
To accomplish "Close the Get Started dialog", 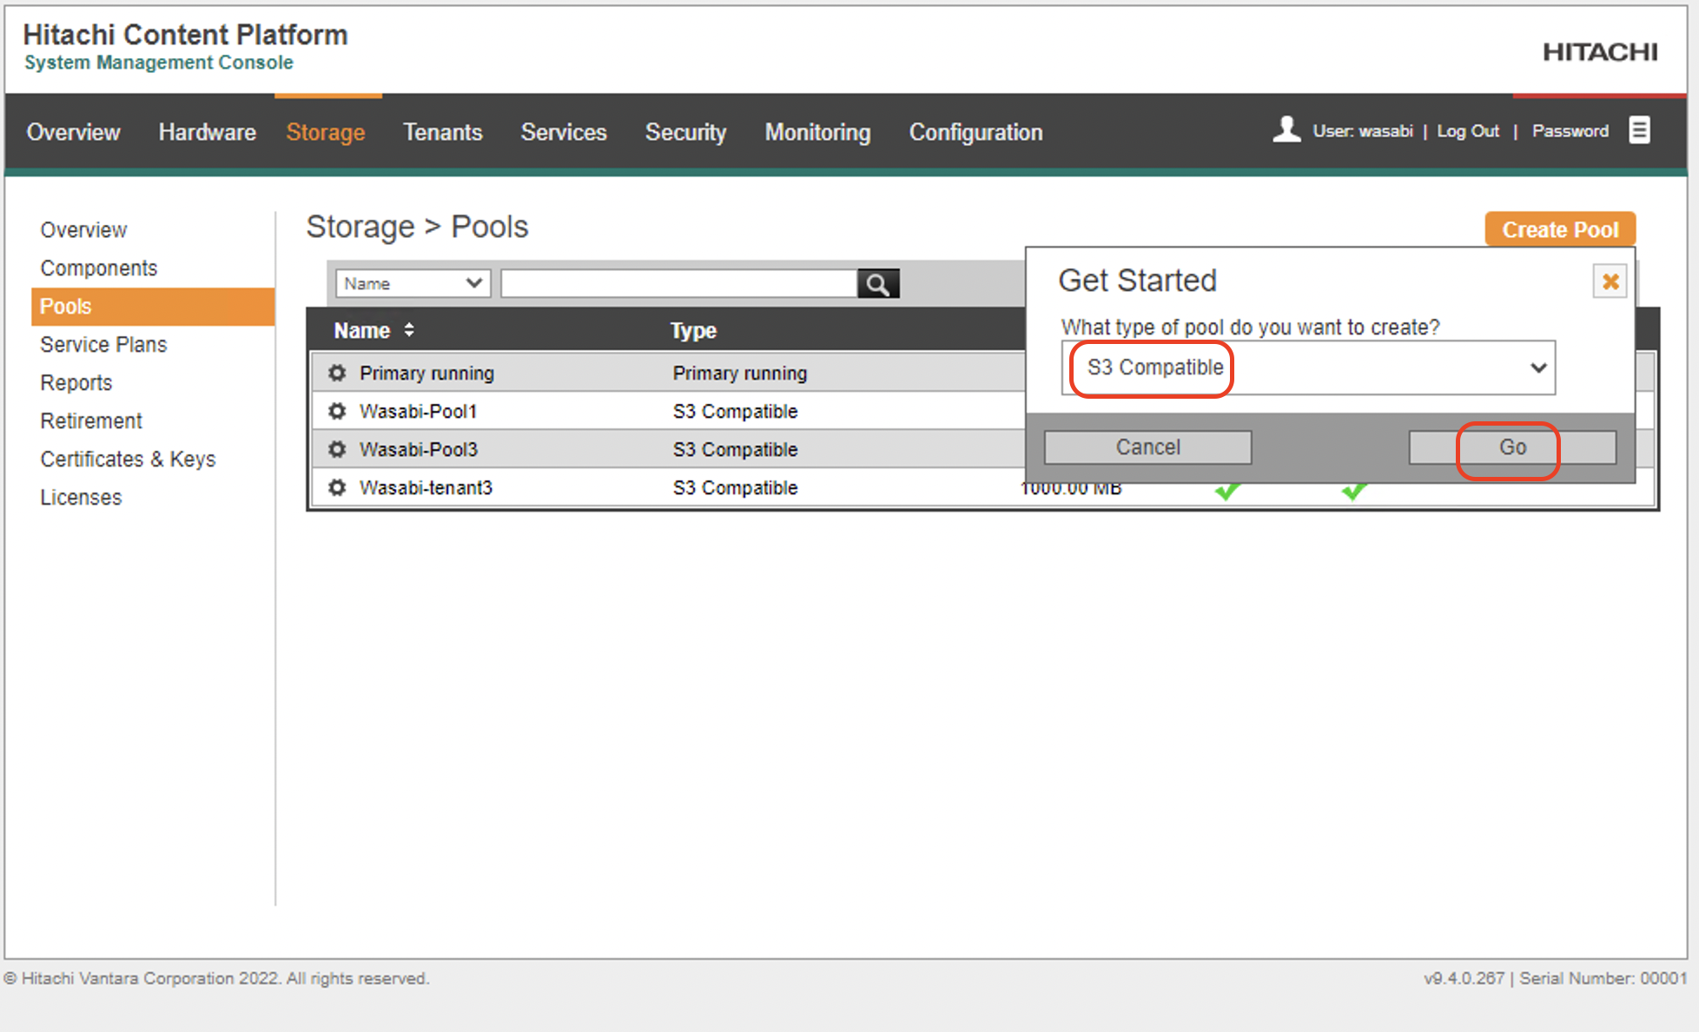I will click(x=1610, y=281).
